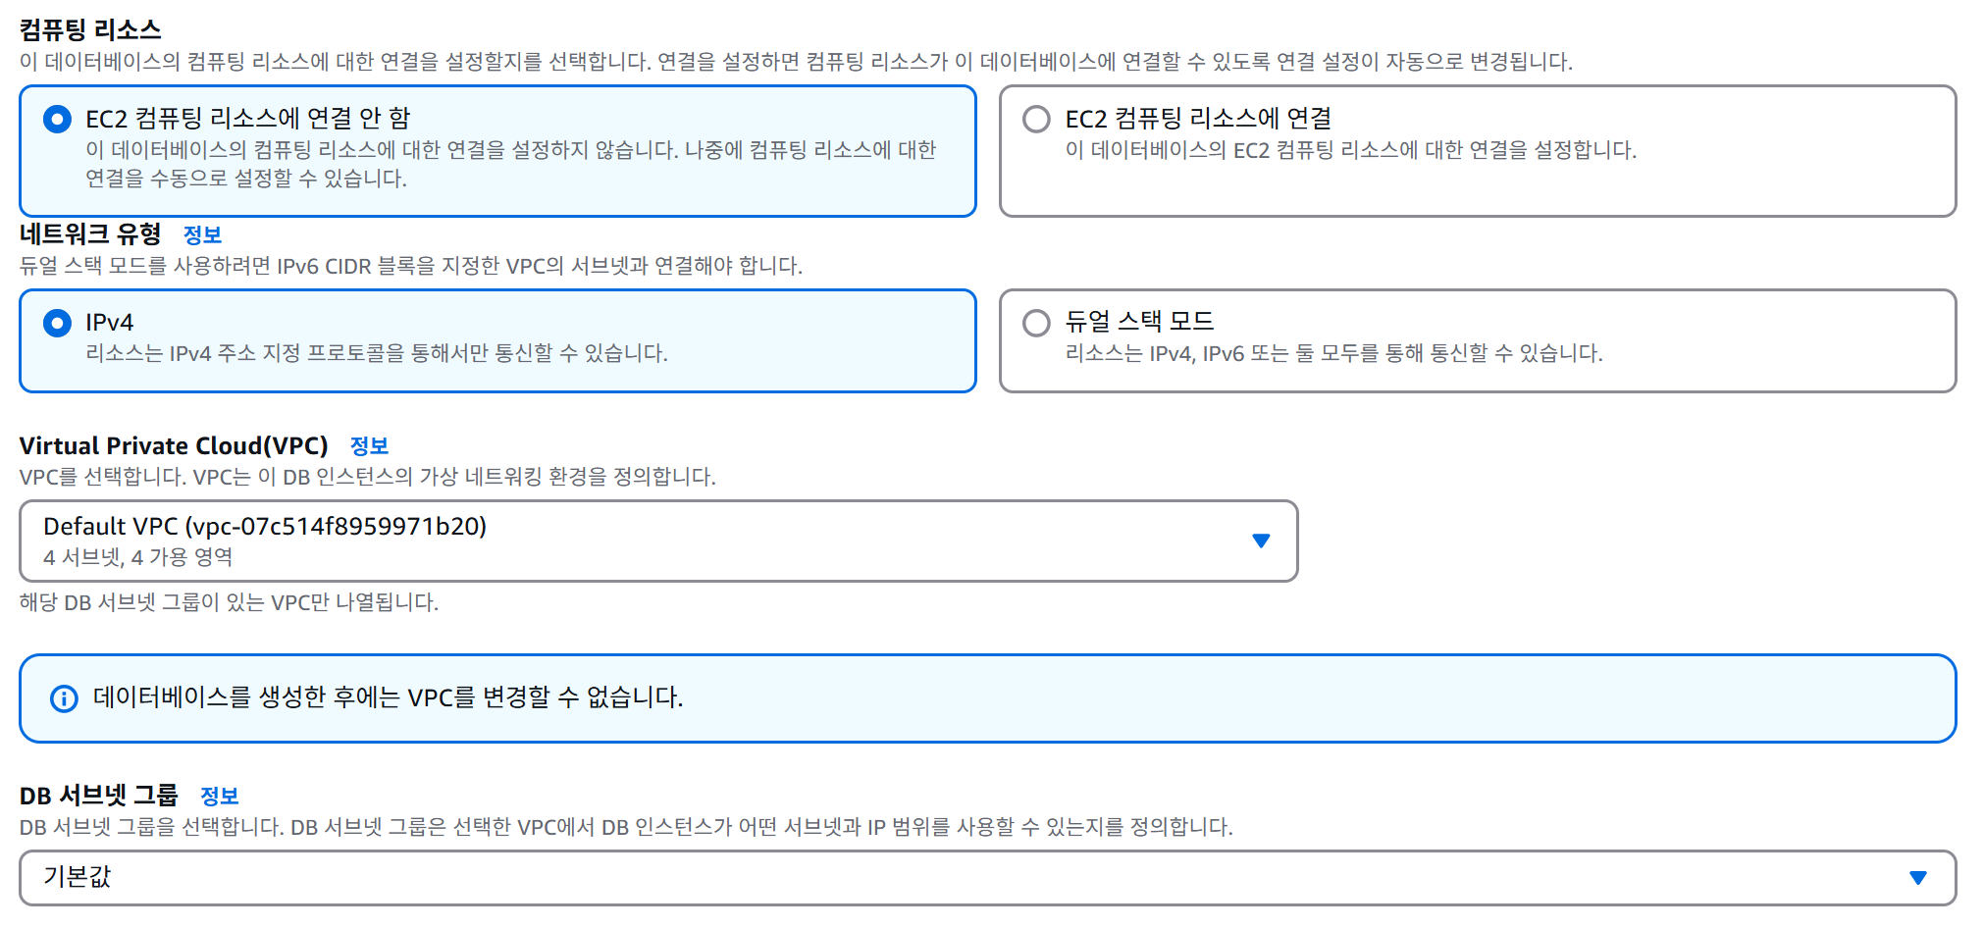Choose the IPv4 network type radio button
The height and width of the screenshot is (928, 1984).
coord(57,323)
